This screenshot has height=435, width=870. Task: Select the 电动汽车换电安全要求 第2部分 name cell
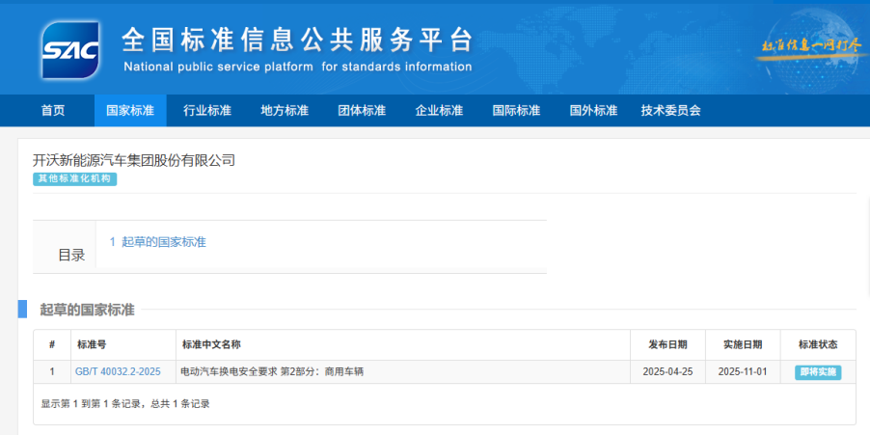tap(403, 371)
